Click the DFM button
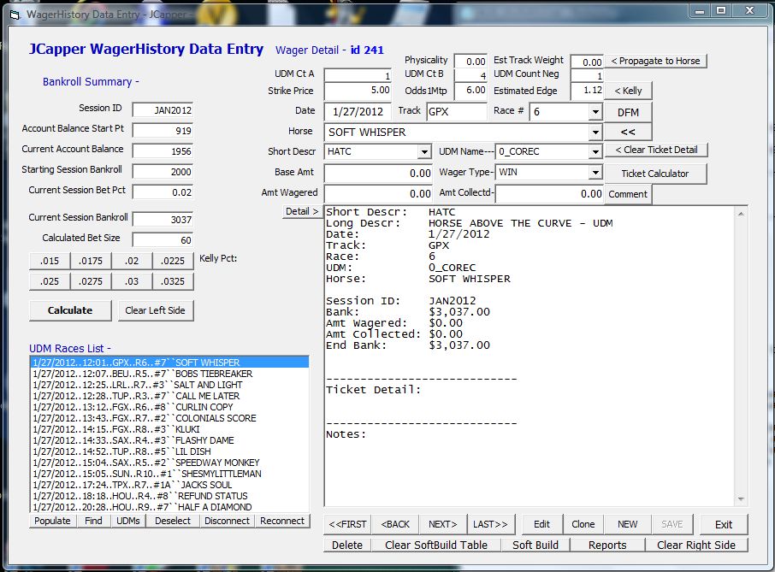 pyautogui.click(x=628, y=112)
